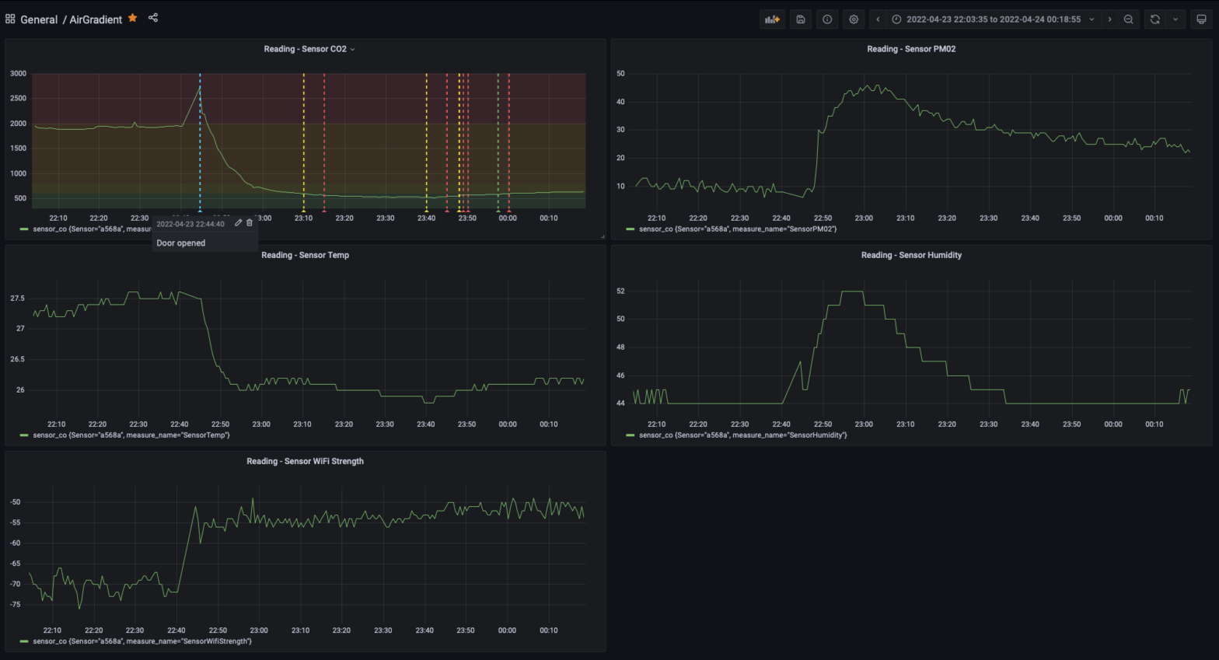The height and width of the screenshot is (660, 1219).
Task: Open the time range picker dropdown
Action: click(x=993, y=19)
